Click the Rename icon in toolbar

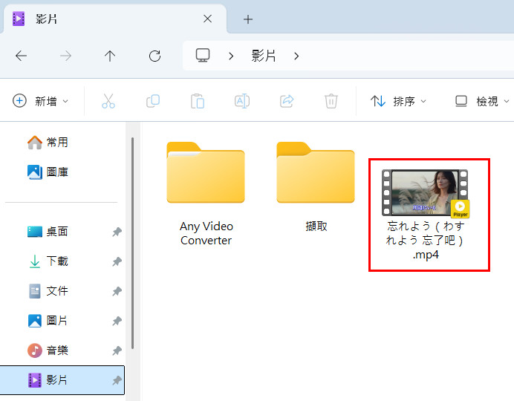242,101
